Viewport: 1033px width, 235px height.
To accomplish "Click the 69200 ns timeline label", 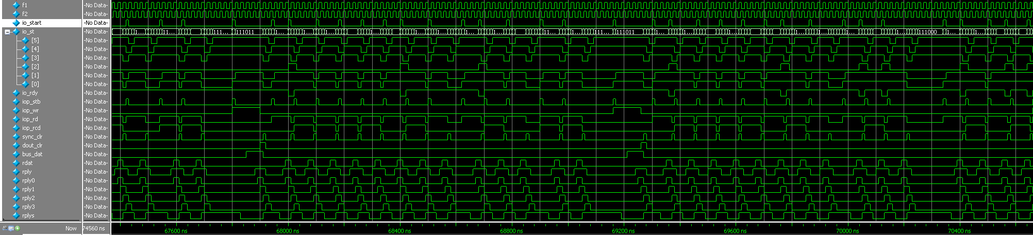I will click(623, 231).
